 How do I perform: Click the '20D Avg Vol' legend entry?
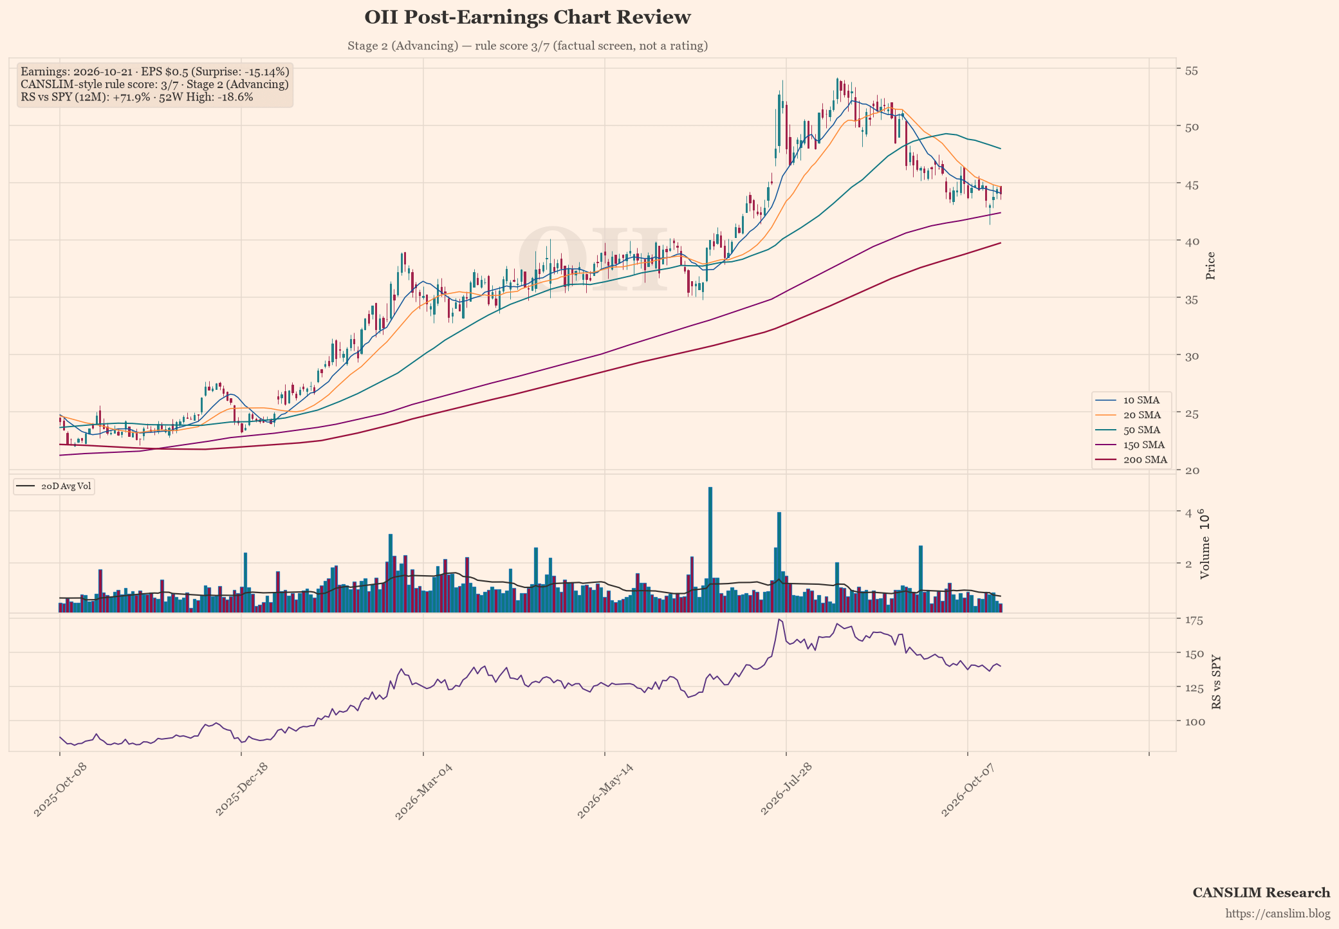tap(54, 486)
